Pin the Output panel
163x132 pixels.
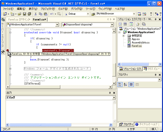tap(110, 93)
